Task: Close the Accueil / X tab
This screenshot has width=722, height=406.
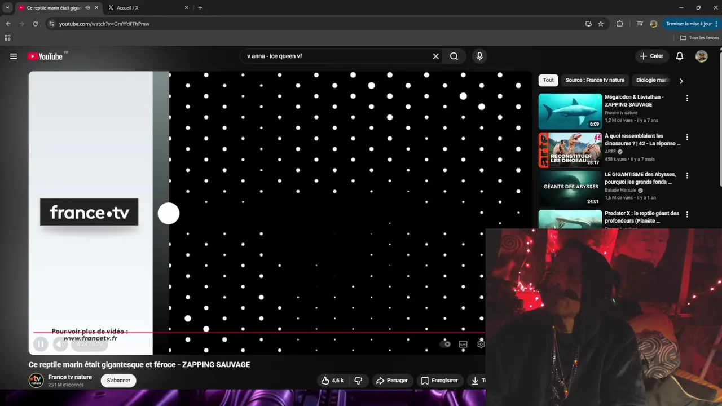Action: coord(186,8)
